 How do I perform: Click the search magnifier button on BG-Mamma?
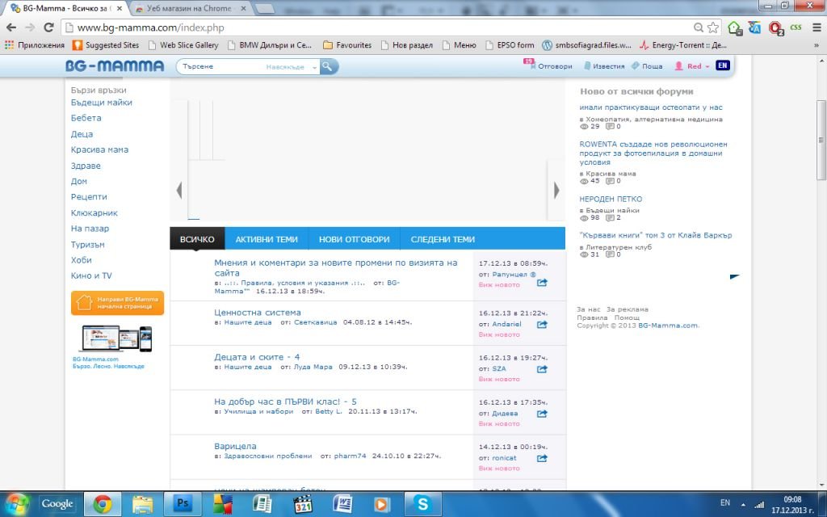click(x=329, y=66)
